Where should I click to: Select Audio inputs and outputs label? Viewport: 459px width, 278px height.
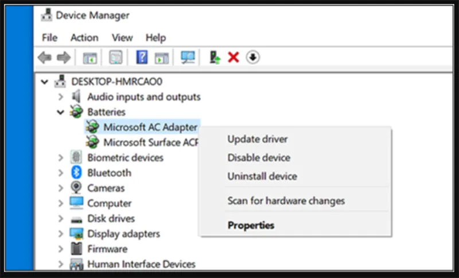coord(144,96)
